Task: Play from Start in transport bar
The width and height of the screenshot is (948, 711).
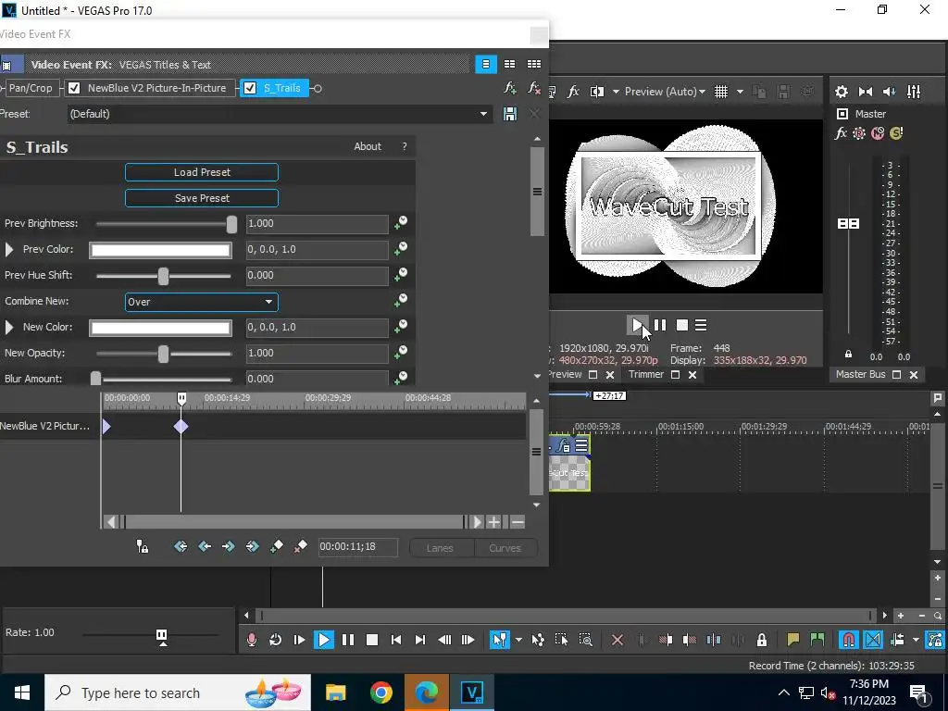Action: 299,640
